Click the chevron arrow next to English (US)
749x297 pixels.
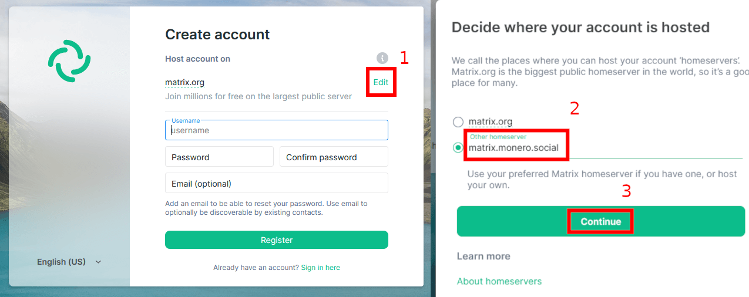point(98,262)
